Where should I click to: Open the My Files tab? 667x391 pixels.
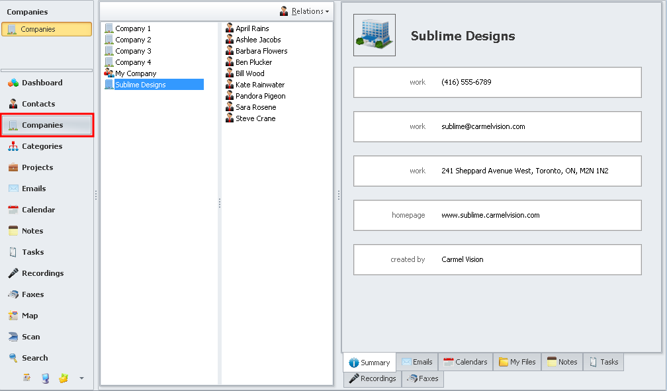tap(517, 362)
